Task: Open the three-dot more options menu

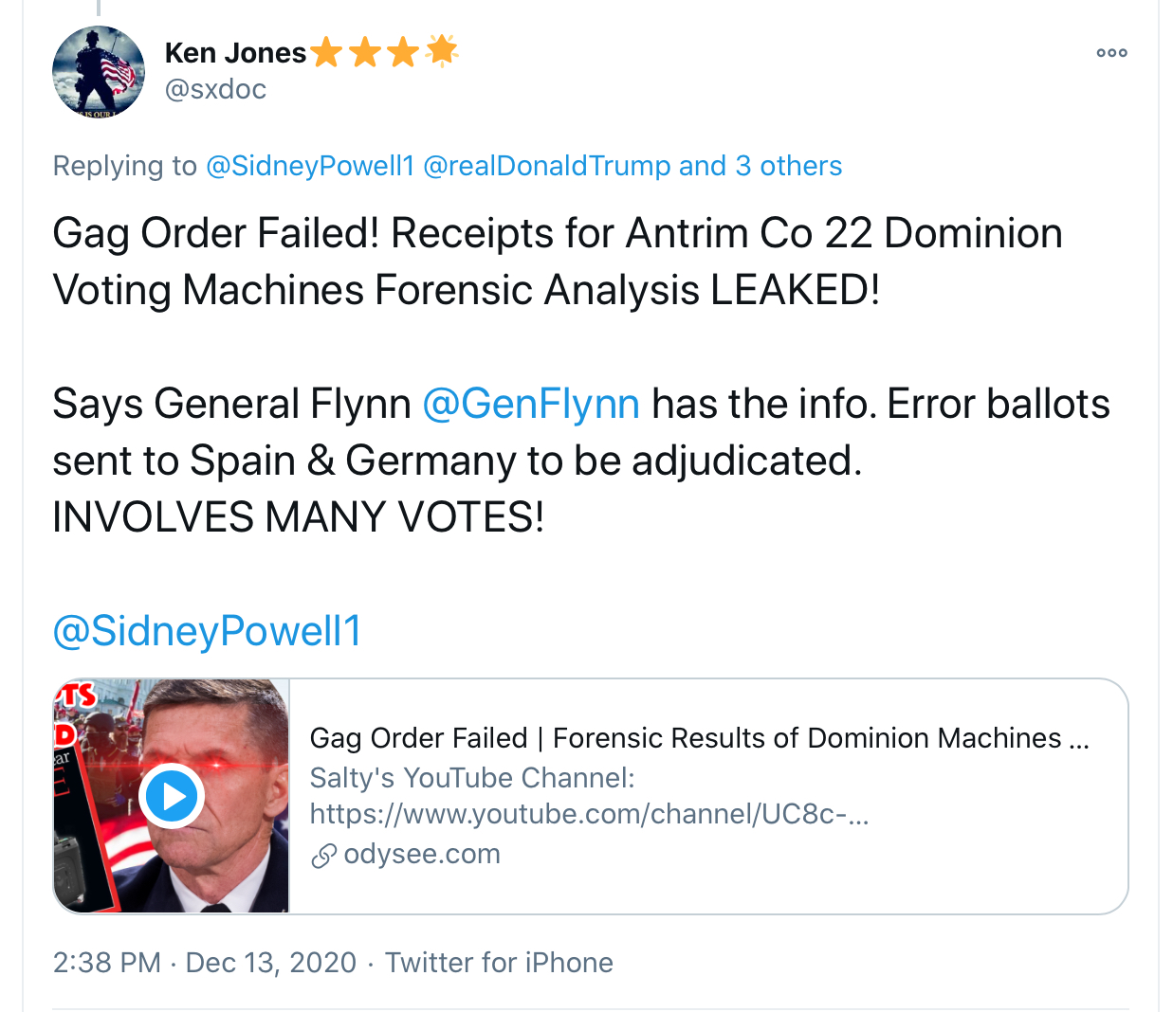Action: (1111, 53)
